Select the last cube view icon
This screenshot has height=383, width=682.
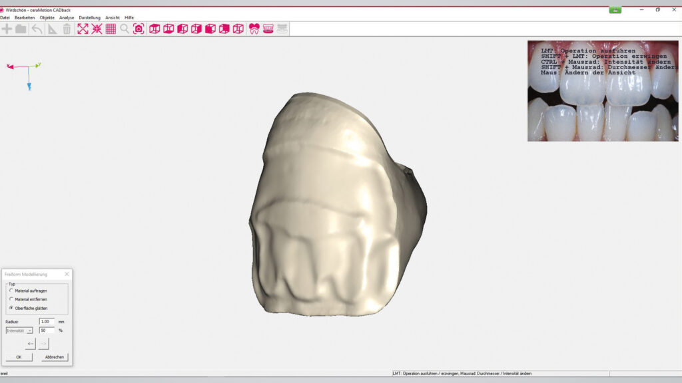point(238,29)
